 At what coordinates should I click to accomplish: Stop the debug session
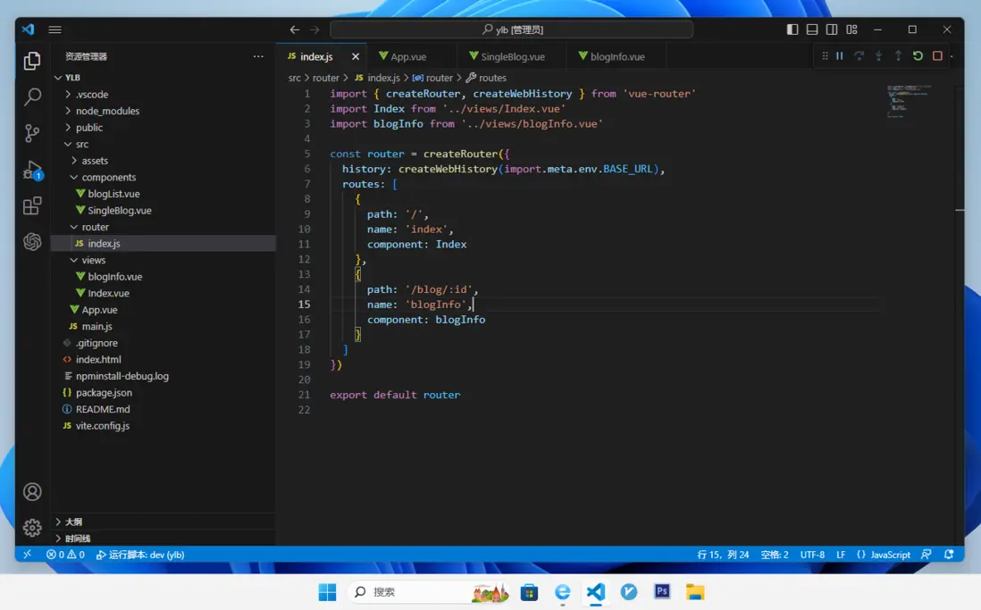pyautogui.click(x=937, y=56)
